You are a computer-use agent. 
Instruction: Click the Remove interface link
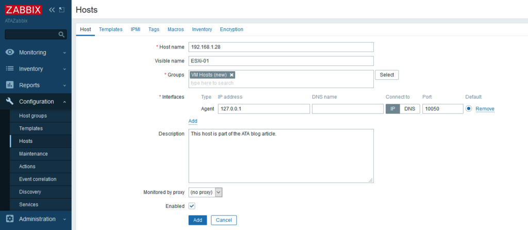[485, 109]
